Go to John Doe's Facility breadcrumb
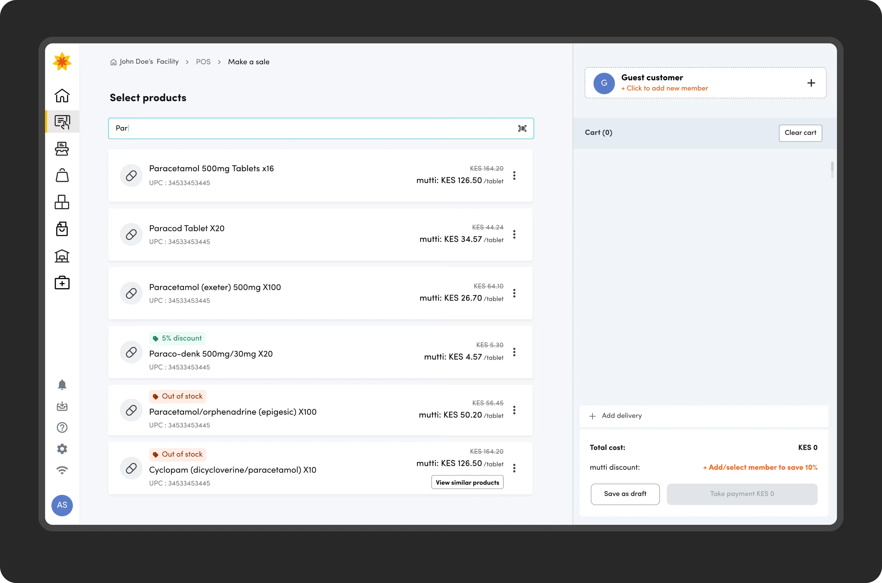The height and width of the screenshot is (583, 882). (144, 62)
